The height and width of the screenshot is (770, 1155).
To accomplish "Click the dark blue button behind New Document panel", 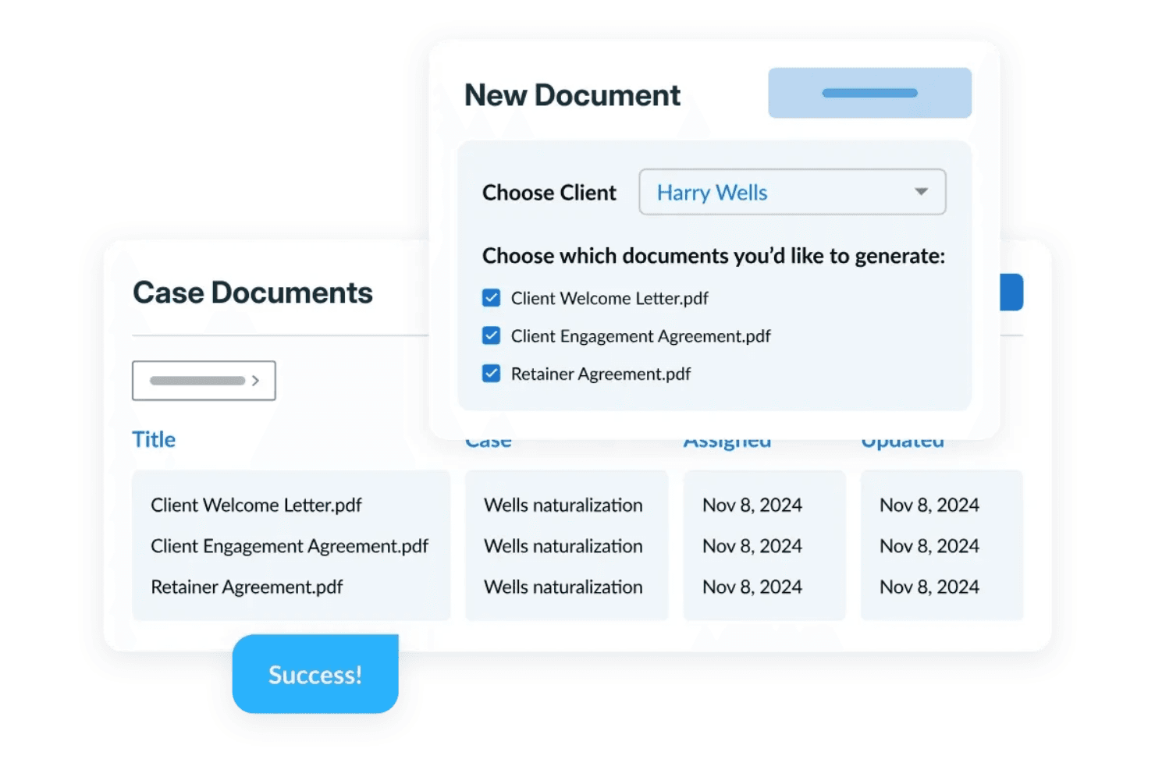I will click(1011, 292).
